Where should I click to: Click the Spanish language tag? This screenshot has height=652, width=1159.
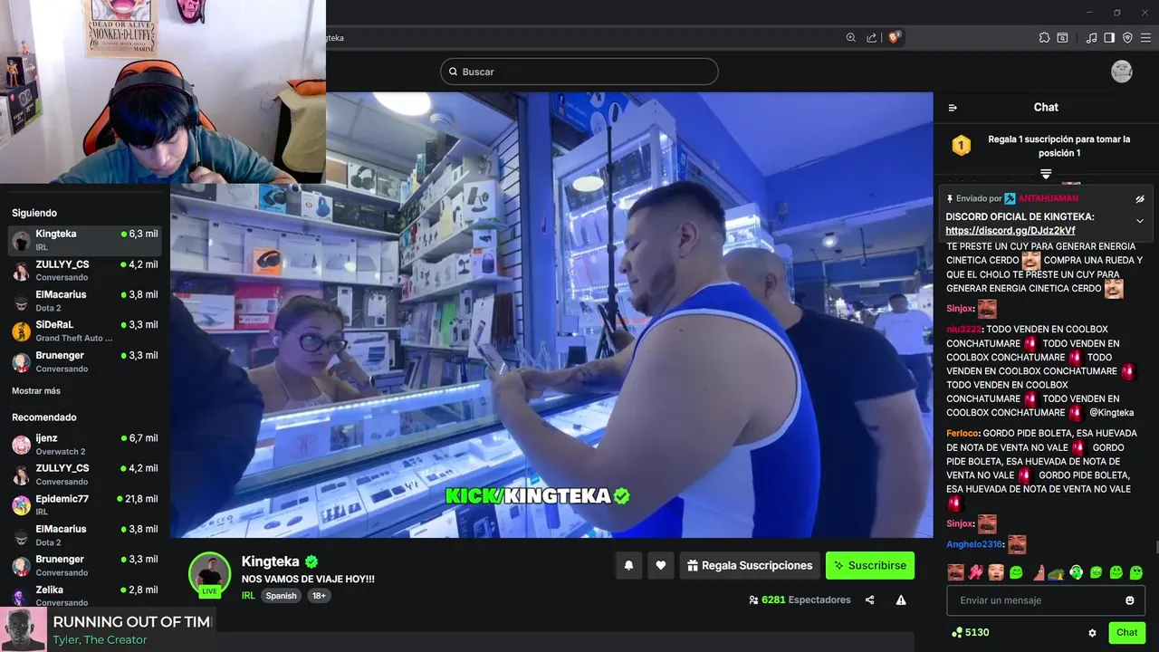pos(281,596)
